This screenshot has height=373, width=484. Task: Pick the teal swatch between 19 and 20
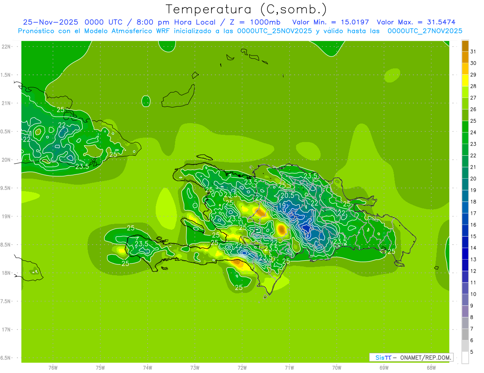pyautogui.click(x=465, y=184)
